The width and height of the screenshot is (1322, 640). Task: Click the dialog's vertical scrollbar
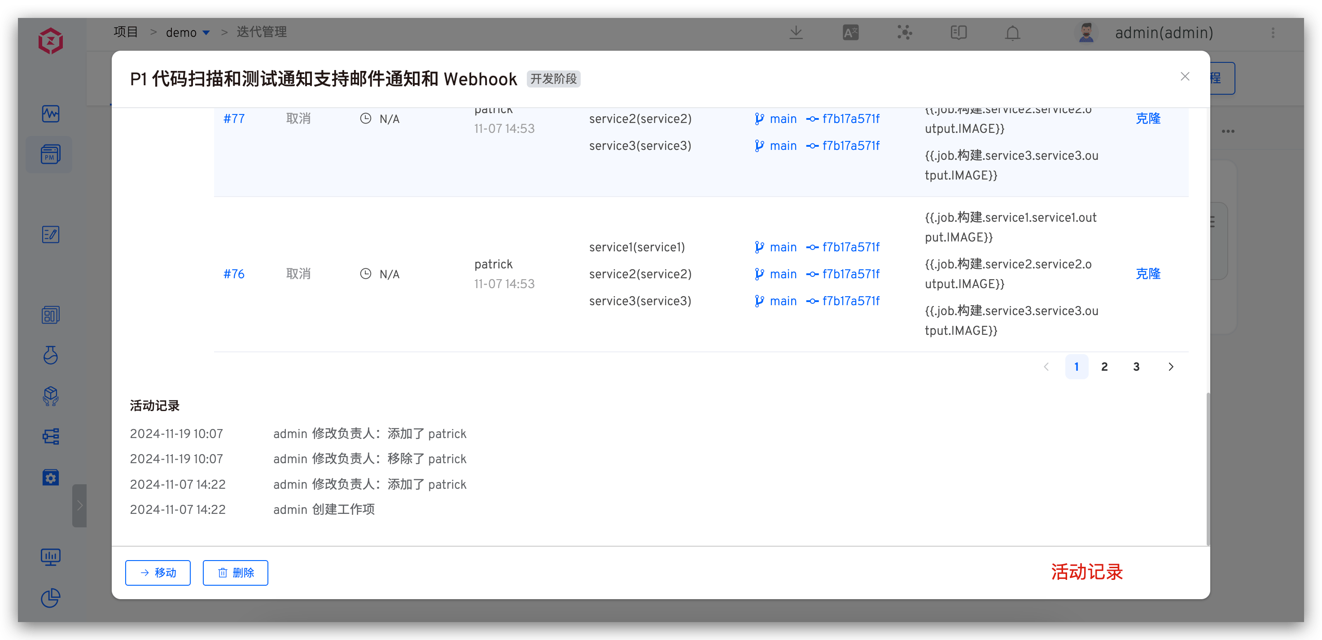1208,469
